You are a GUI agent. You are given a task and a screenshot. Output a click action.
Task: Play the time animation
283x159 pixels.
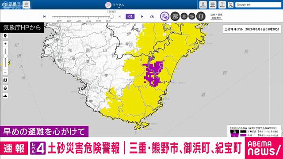point(142,16)
